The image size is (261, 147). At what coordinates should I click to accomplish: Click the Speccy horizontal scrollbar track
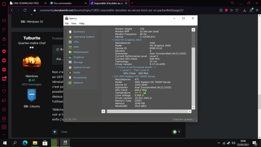[x=147, y=111]
